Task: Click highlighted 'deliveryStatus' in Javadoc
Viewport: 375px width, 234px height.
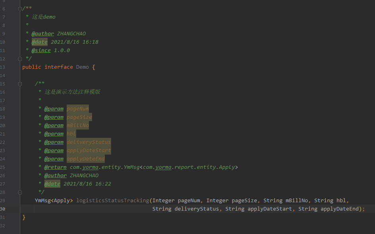Action: click(x=89, y=142)
